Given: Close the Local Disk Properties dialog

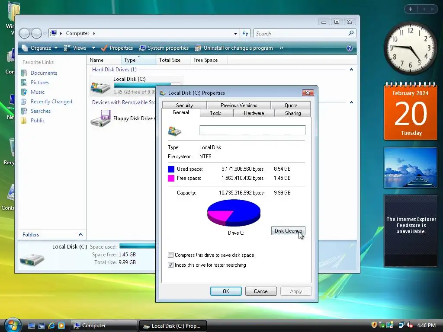Looking at the screenshot, I should 308,93.
